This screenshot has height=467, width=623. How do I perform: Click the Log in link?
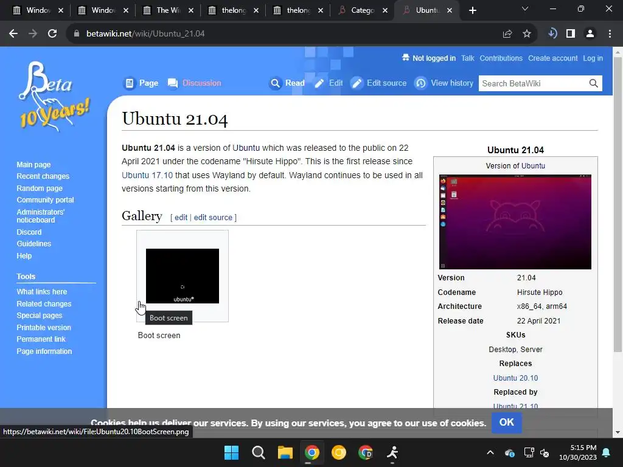coord(593,58)
